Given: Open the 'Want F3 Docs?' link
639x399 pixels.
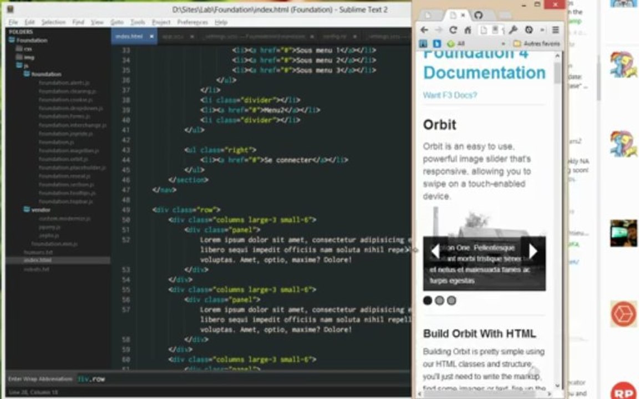Looking at the screenshot, I should 450,95.
